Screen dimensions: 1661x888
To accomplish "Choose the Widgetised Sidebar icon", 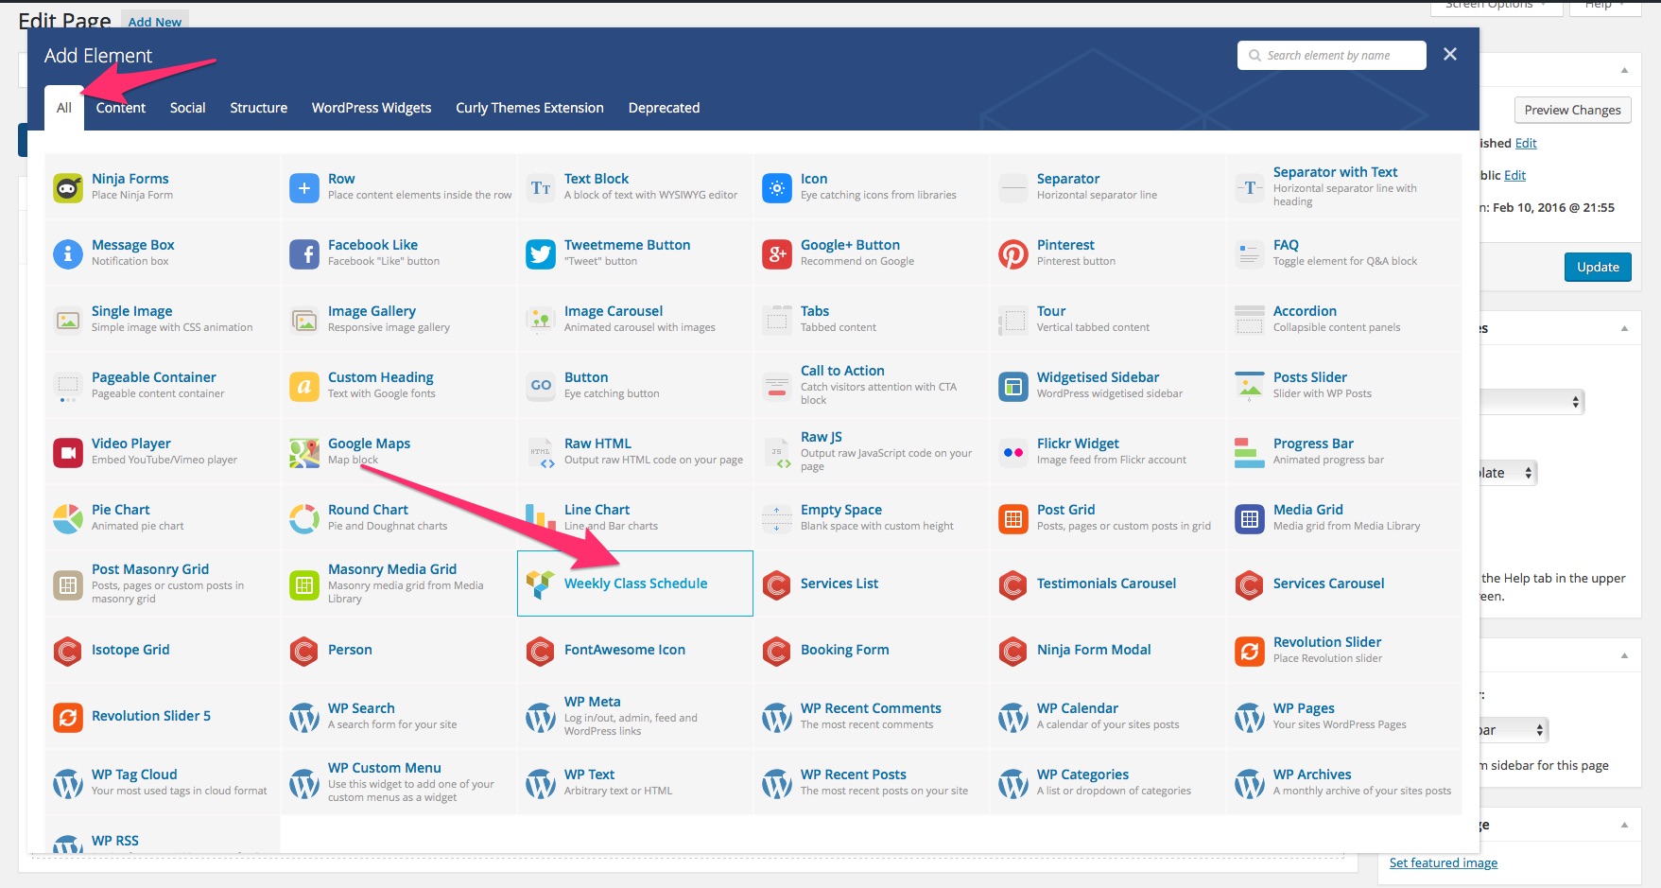I will [1013, 387].
